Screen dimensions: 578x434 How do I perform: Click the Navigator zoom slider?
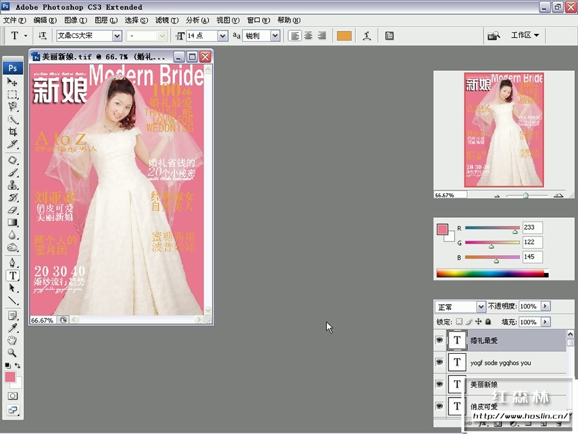(x=526, y=195)
